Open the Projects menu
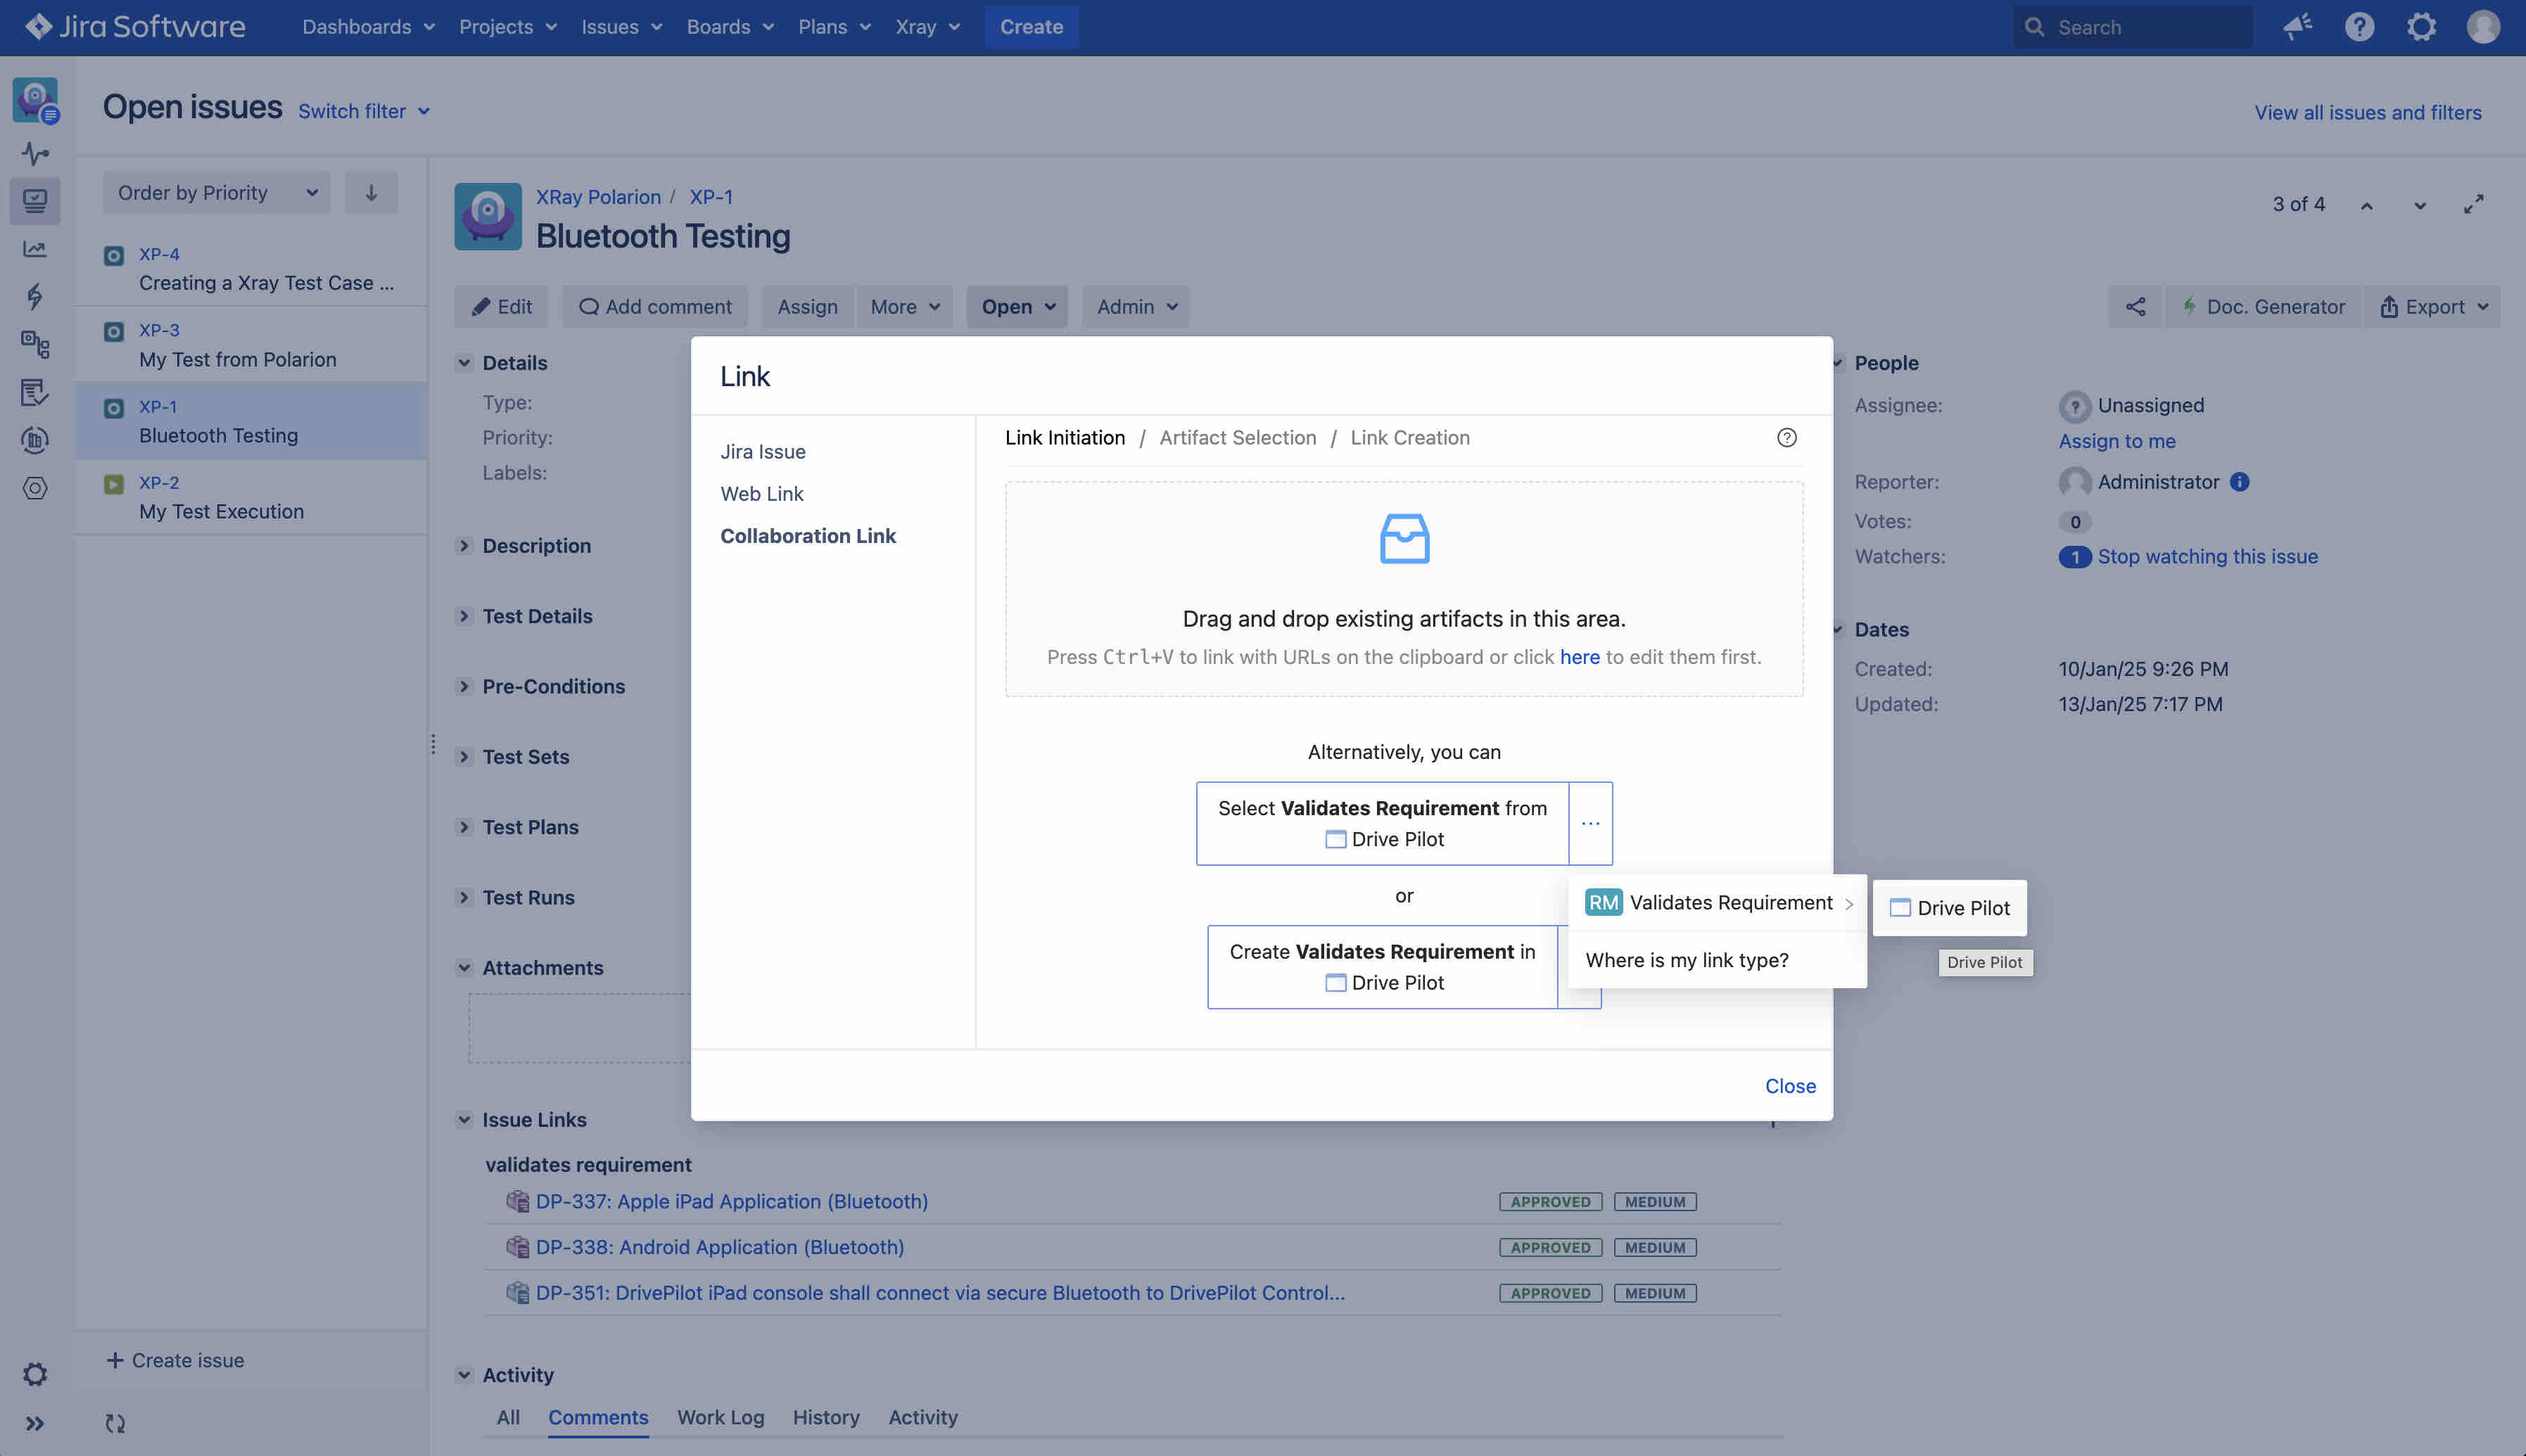This screenshot has height=1456, width=2526. click(x=507, y=27)
